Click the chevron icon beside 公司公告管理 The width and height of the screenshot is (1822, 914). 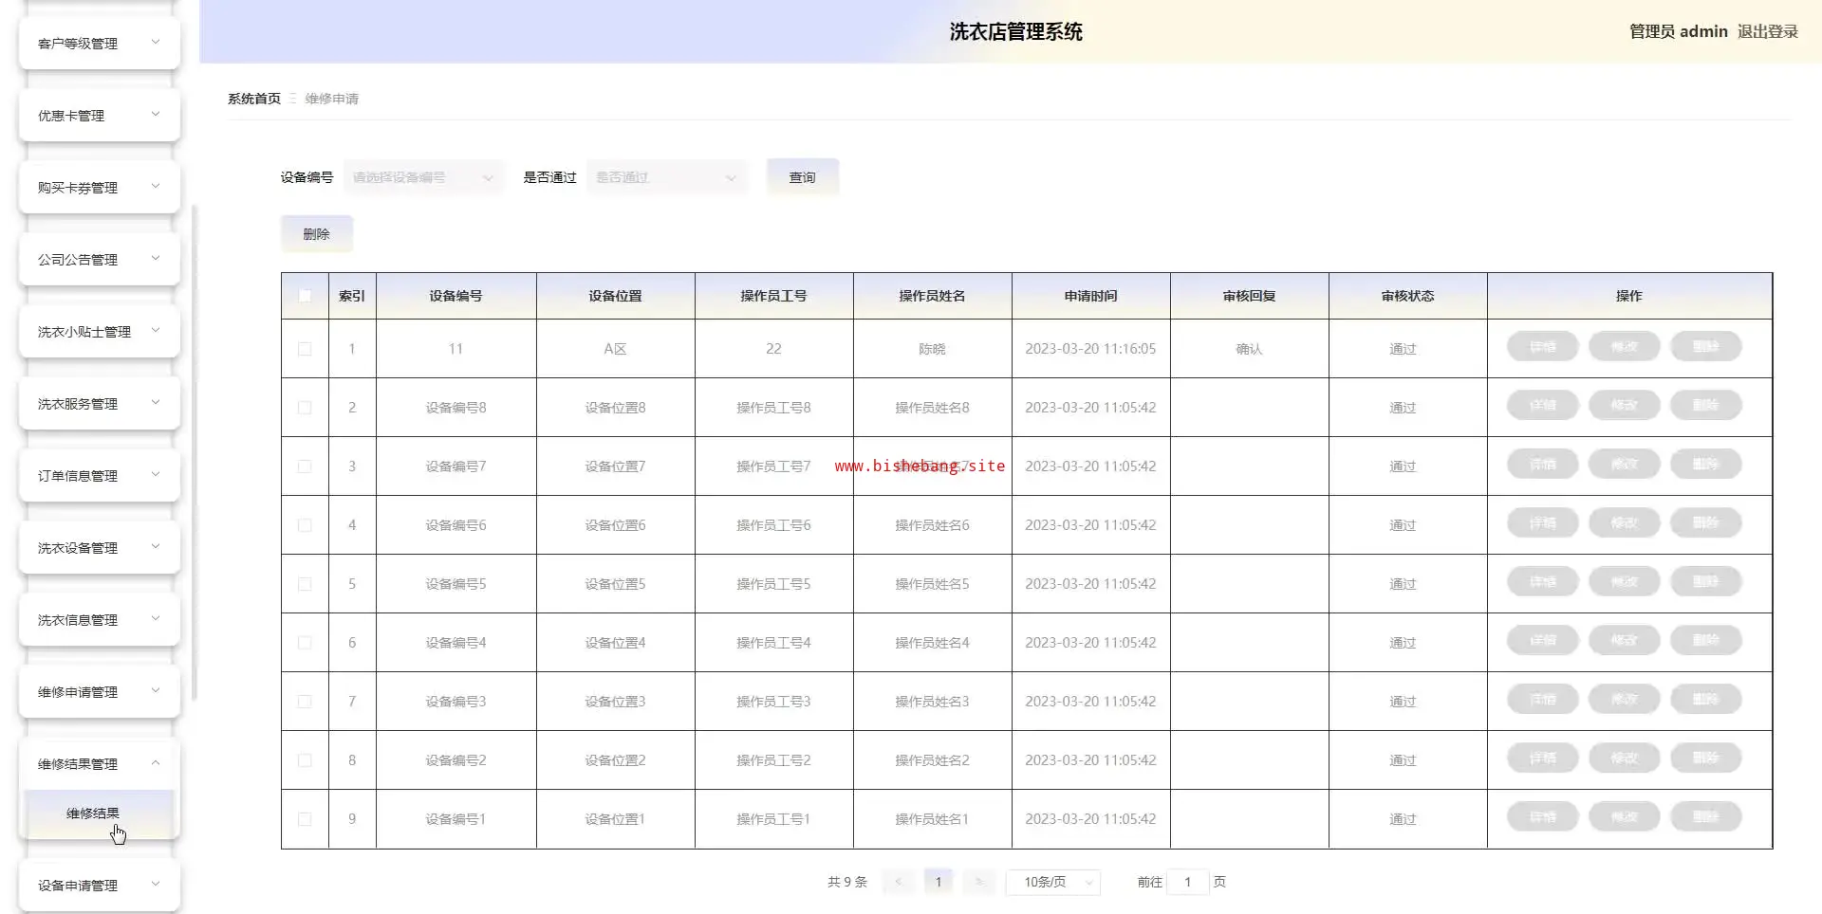[156, 259]
